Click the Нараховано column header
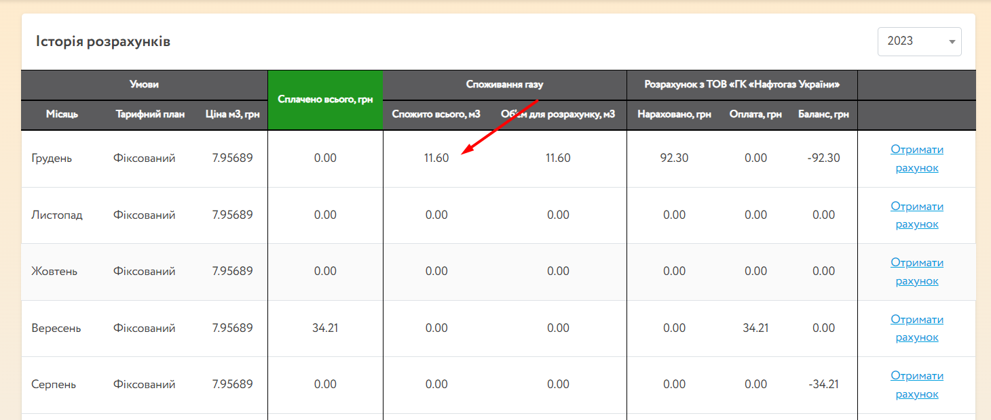The image size is (991, 420). click(674, 114)
